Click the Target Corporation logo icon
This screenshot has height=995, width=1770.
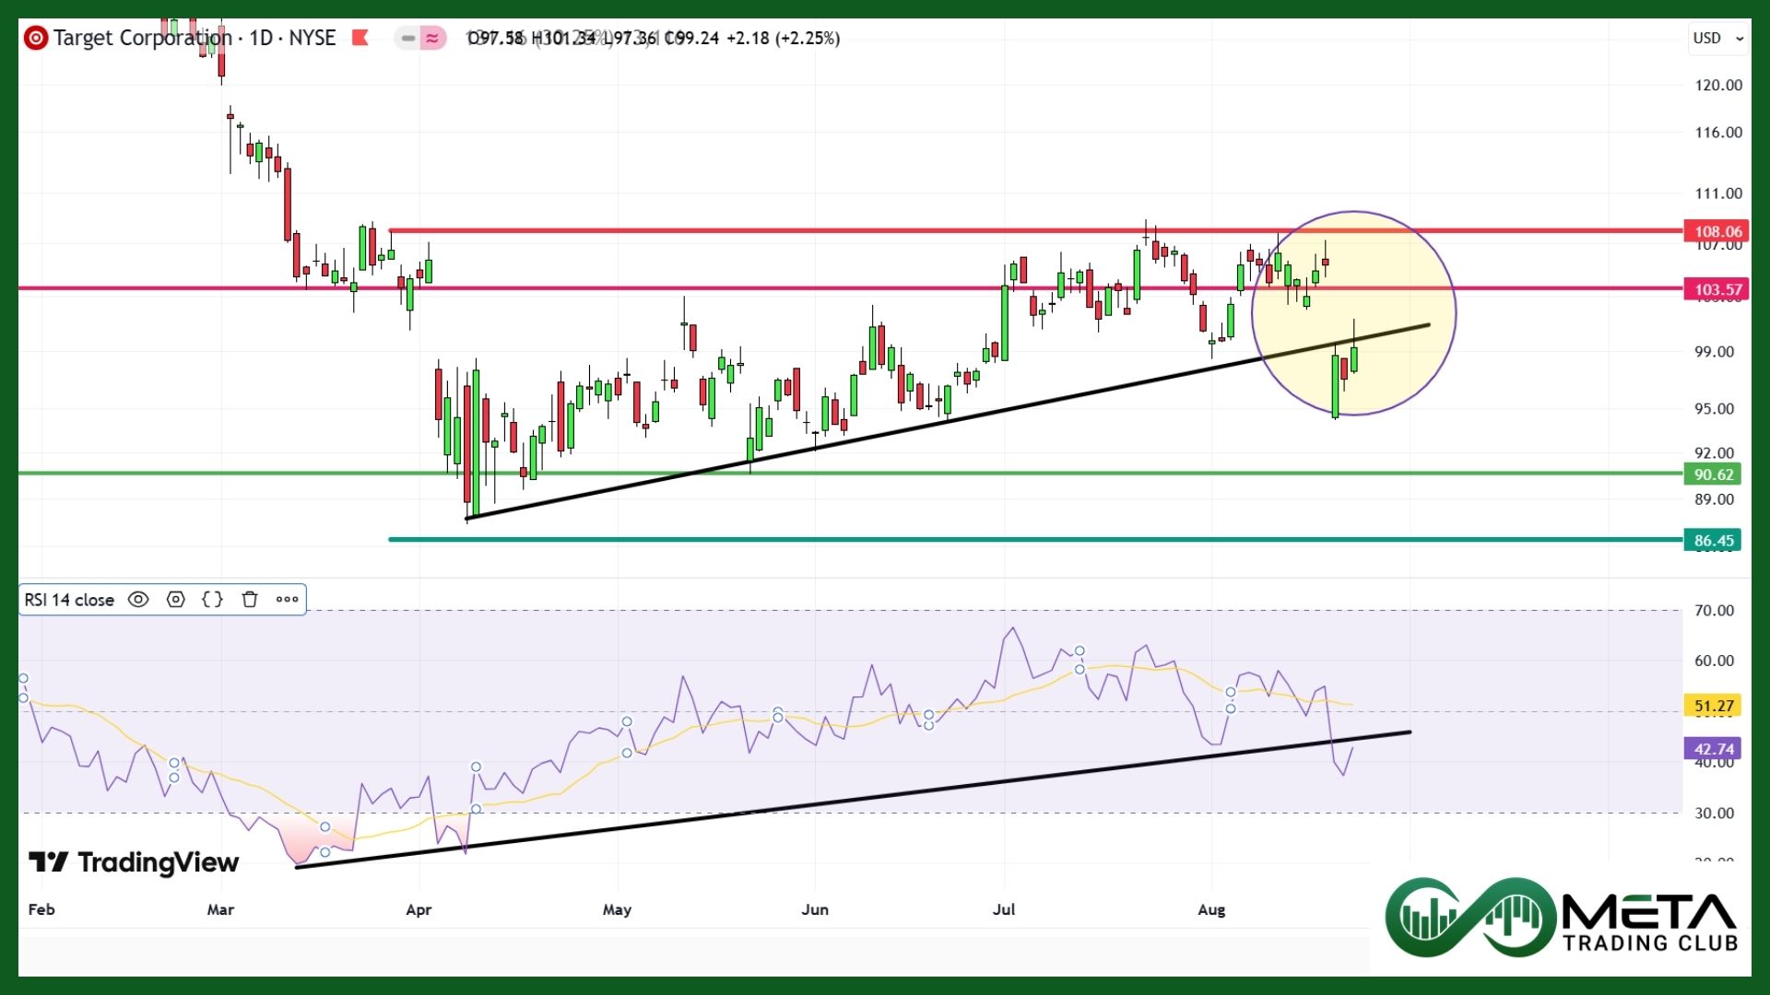pyautogui.click(x=36, y=38)
